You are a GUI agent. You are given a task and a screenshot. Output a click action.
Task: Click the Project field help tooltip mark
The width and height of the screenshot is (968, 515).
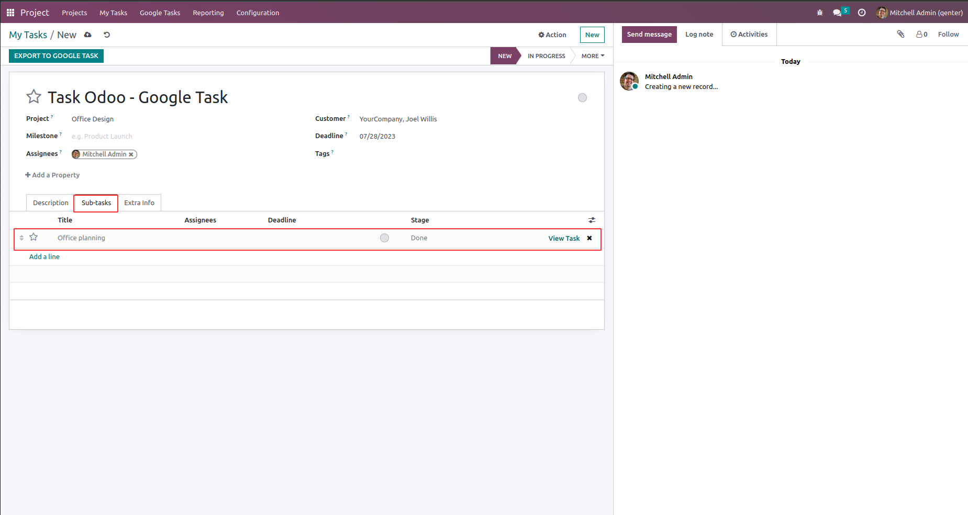click(x=52, y=117)
